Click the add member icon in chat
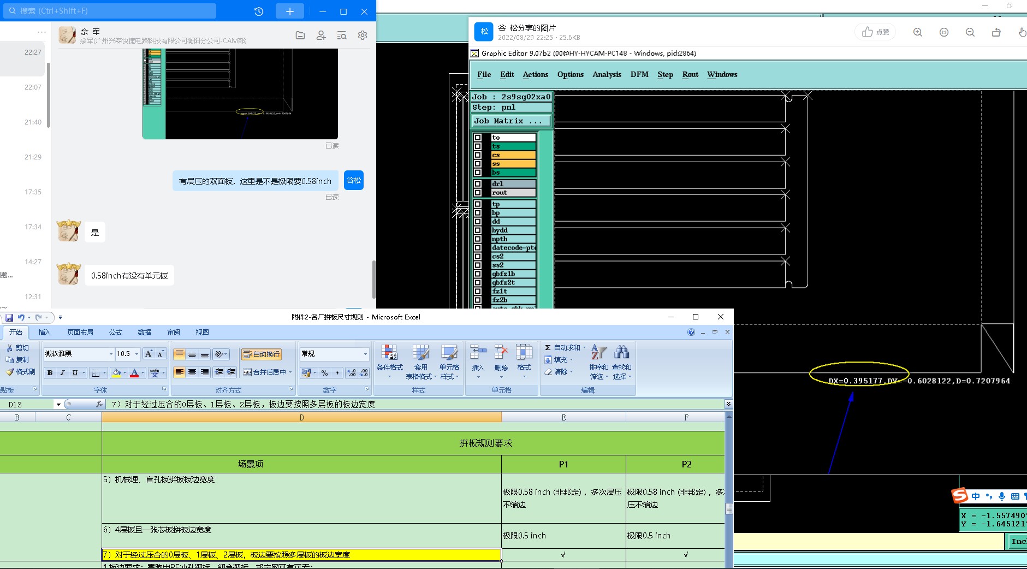Screen dimensions: 1027x569 [x=321, y=35]
